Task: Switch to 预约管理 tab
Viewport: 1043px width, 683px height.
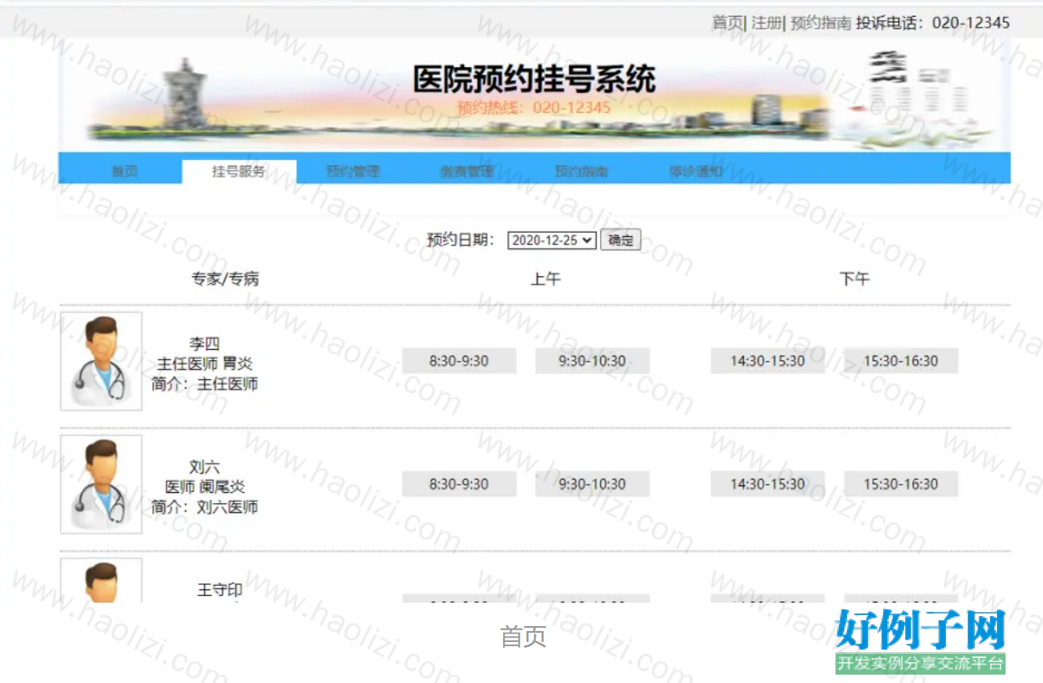Action: coord(352,172)
